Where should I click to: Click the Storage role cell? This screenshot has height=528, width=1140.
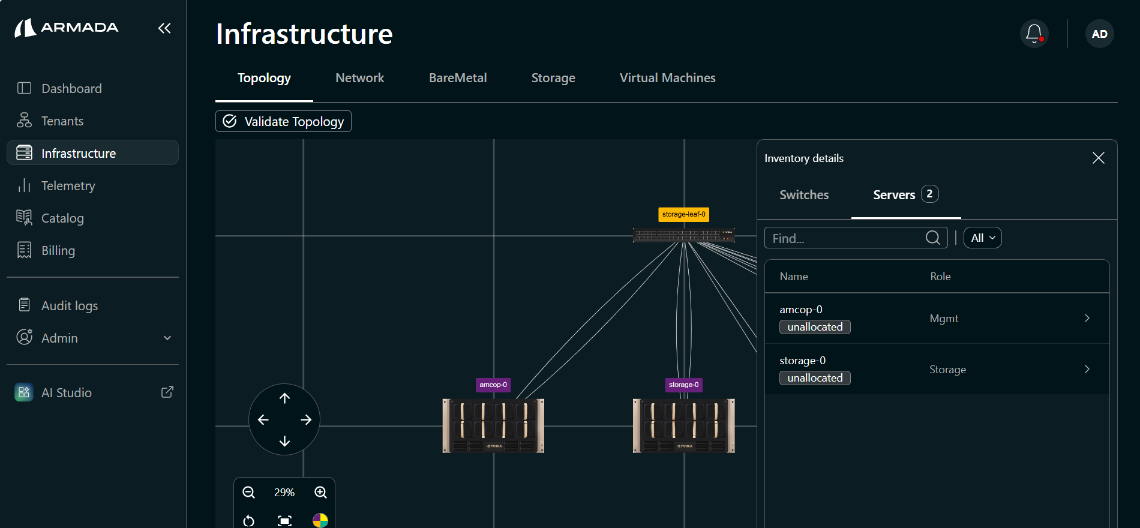click(x=947, y=370)
